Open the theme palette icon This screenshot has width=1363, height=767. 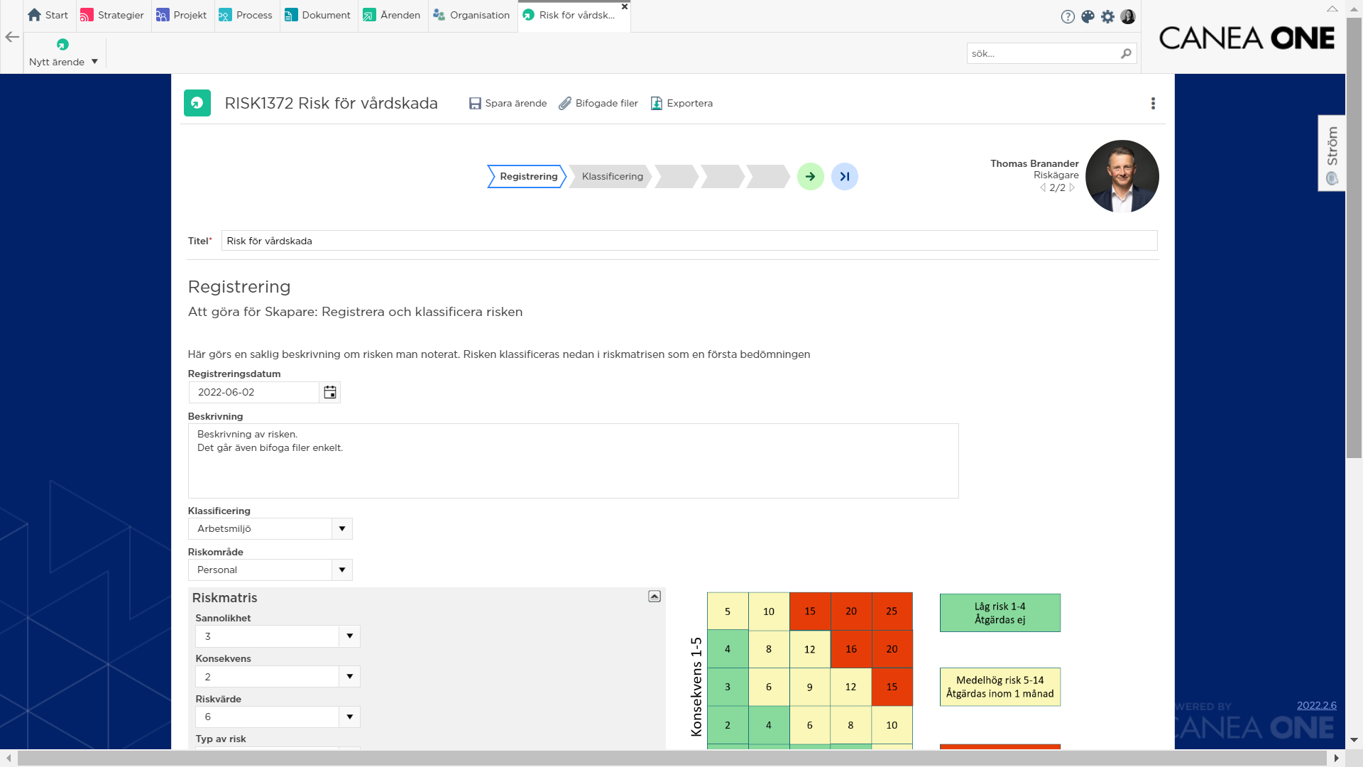tap(1088, 16)
